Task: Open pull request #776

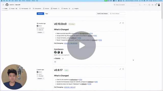Action: [x=91, y=33]
